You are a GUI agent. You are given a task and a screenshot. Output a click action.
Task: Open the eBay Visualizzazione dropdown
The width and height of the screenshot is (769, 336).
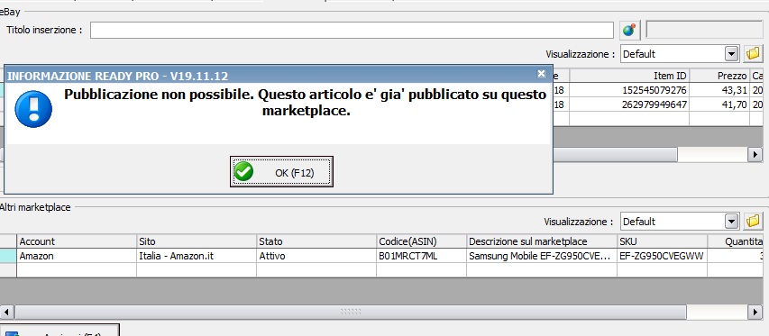point(732,54)
